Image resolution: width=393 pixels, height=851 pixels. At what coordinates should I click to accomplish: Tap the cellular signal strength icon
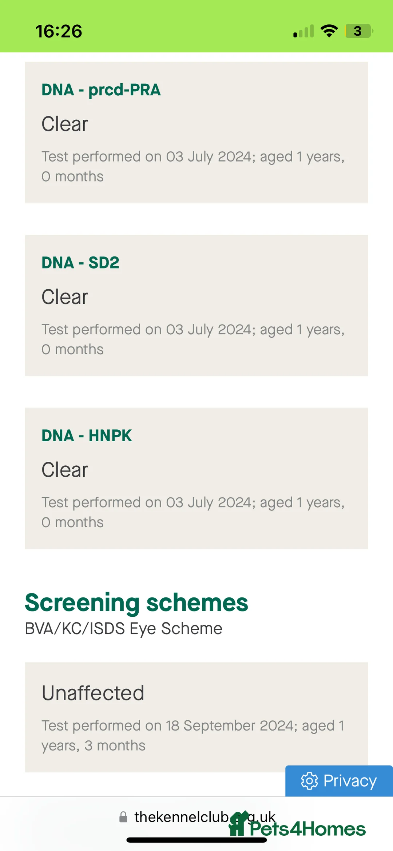(x=303, y=31)
